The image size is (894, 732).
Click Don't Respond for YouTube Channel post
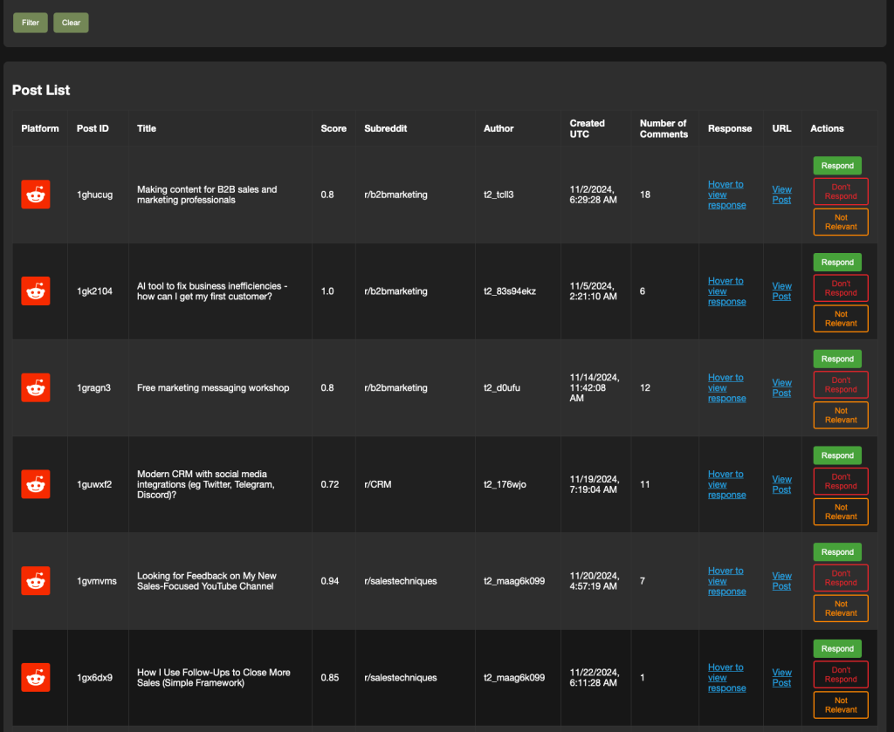[x=840, y=578]
